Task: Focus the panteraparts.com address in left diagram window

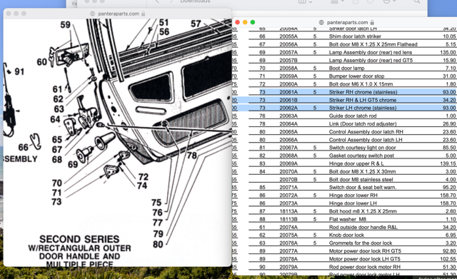Action: 119,14
